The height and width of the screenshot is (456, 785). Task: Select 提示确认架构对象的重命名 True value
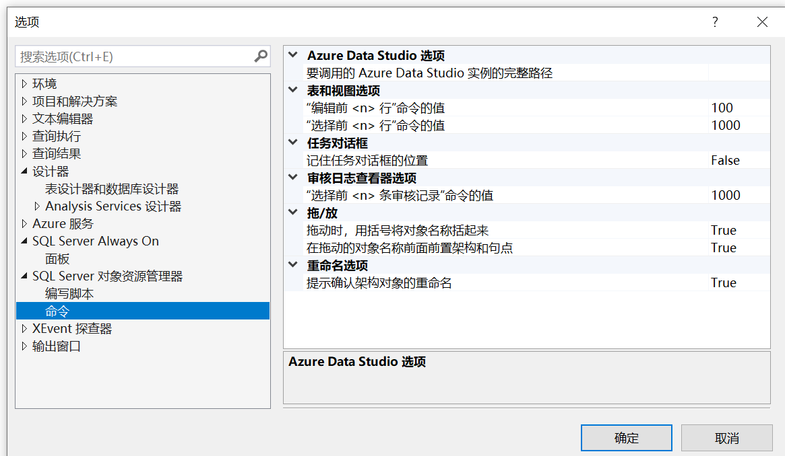(723, 282)
